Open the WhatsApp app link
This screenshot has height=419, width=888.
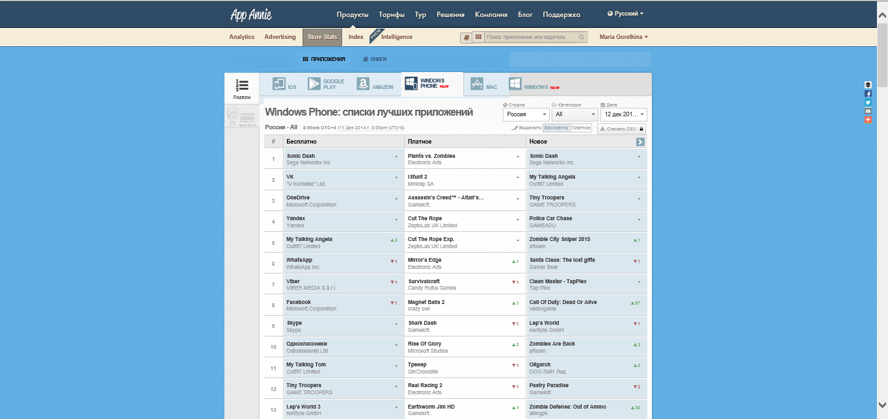point(299,260)
